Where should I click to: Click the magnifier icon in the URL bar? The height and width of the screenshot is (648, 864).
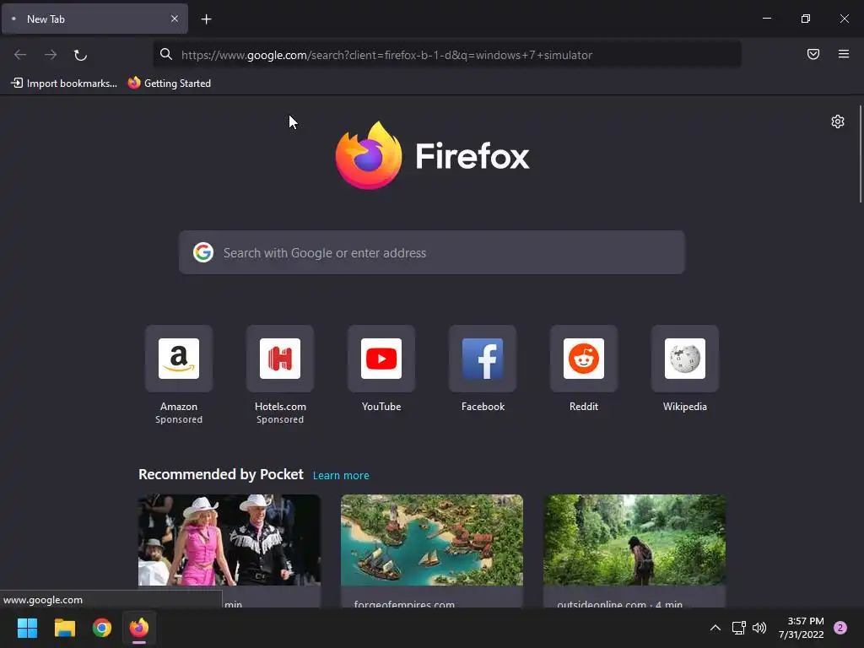(166, 54)
